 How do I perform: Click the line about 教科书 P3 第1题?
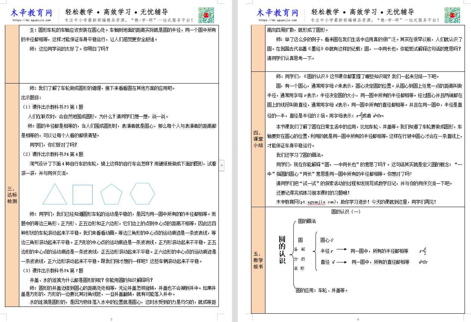point(53,107)
